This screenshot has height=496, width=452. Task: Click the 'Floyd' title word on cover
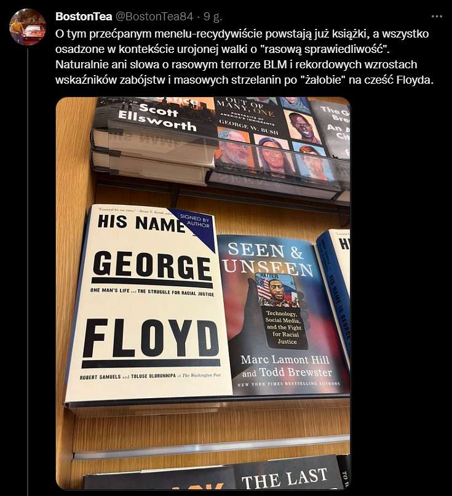coord(151,339)
